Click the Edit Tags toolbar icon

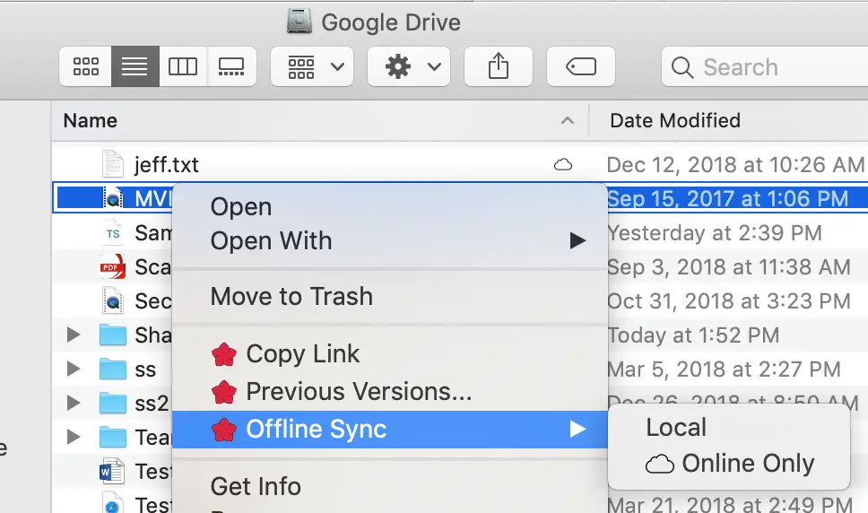tap(581, 66)
